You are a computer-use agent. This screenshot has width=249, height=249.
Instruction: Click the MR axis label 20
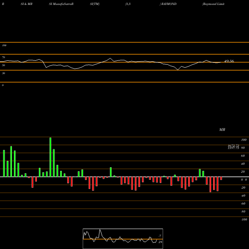tap(243, 172)
